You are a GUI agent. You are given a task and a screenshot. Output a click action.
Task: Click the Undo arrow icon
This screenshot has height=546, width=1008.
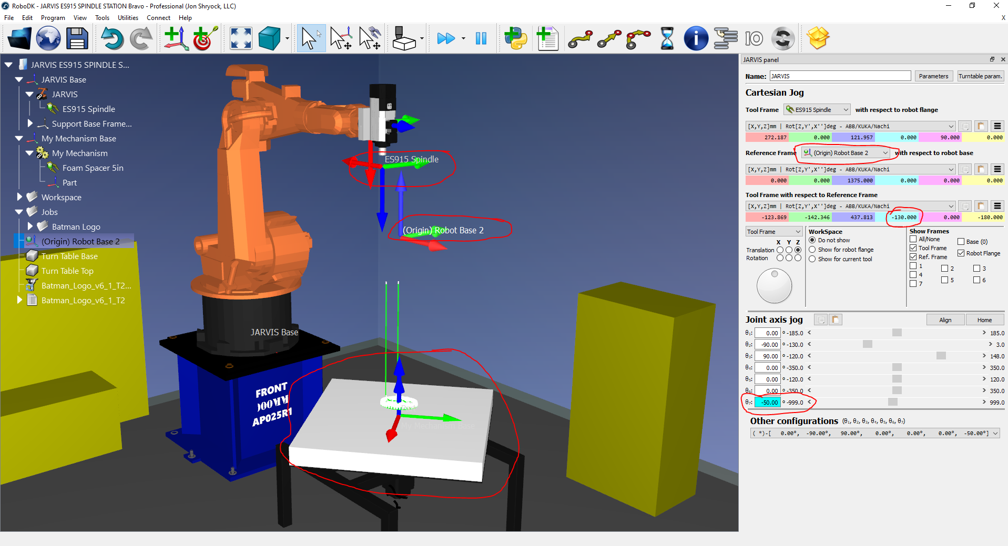(111, 39)
